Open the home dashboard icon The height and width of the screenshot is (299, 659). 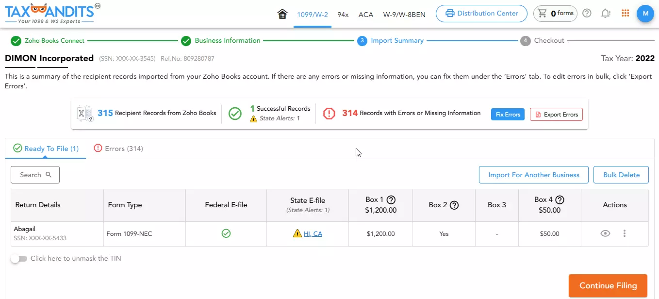[282, 14]
